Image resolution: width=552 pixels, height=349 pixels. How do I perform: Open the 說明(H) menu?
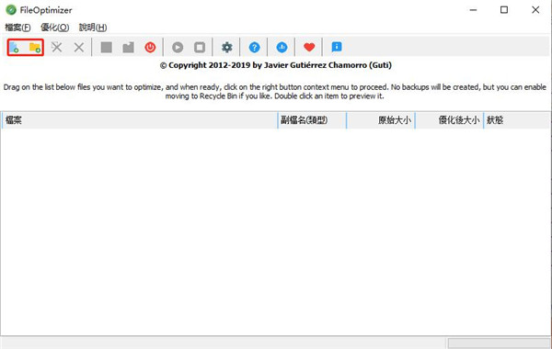pyautogui.click(x=93, y=28)
